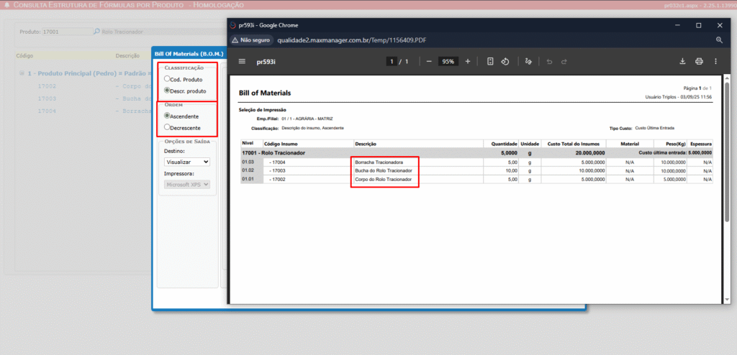The width and height of the screenshot is (737, 355).
Task: Click the Produto input field with 17001
Action: click(x=67, y=32)
